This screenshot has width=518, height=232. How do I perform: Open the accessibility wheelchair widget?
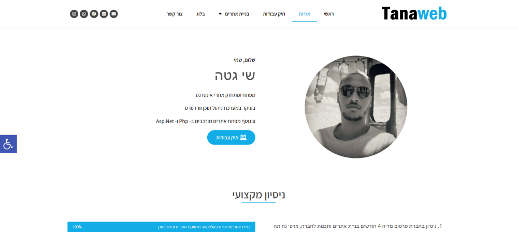click(8, 144)
